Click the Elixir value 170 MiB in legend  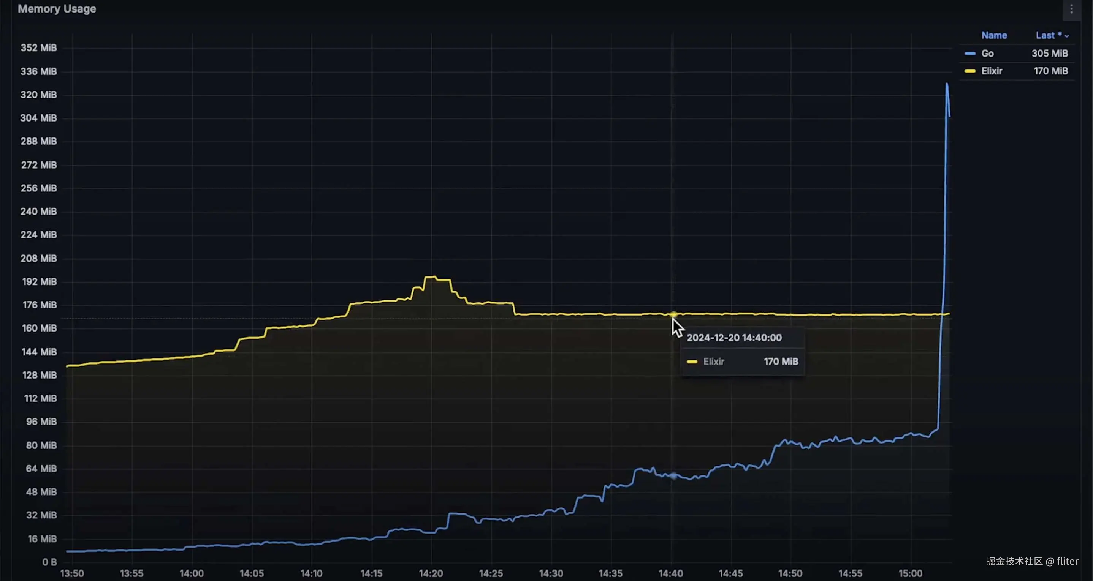click(1050, 71)
